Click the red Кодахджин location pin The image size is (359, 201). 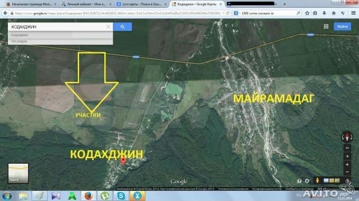tap(123, 161)
